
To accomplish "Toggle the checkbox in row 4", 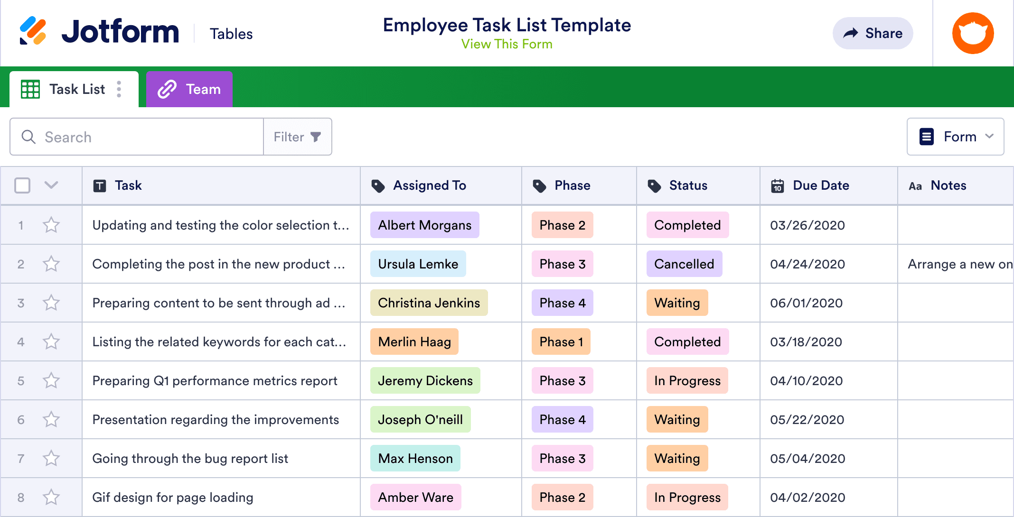I will [22, 342].
